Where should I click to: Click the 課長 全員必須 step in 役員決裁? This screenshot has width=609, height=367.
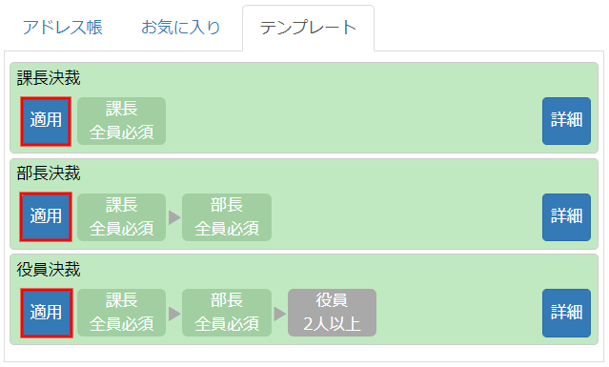tap(122, 313)
